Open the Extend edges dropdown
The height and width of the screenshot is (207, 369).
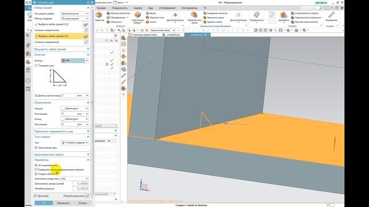74,14
